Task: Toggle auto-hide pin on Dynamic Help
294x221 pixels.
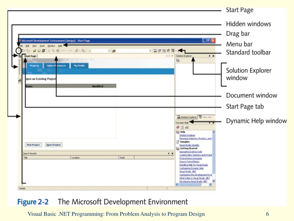Action: pos(210,123)
